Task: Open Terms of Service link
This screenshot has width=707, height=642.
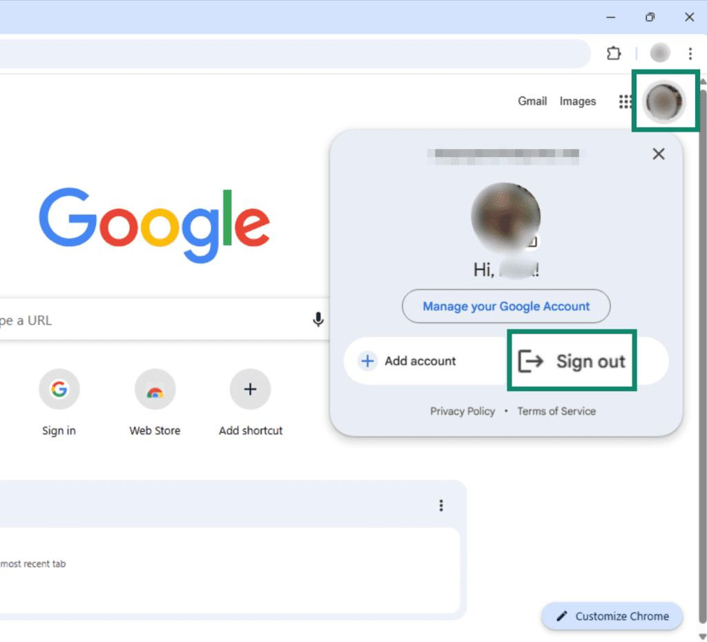Action: point(556,411)
